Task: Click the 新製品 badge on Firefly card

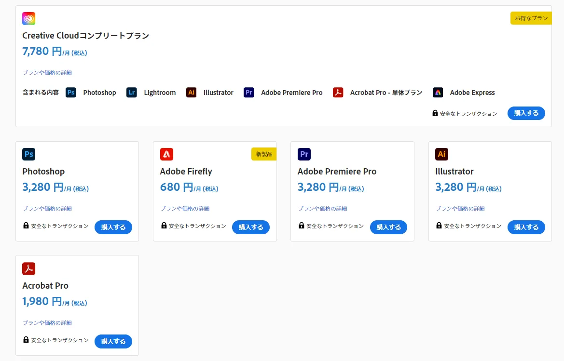Action: click(263, 154)
